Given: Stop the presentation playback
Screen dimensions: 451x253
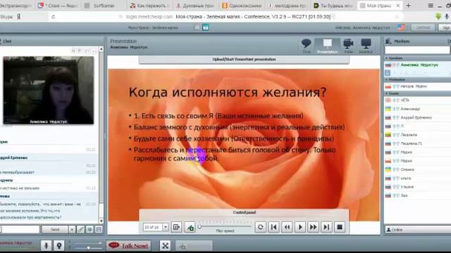Looking at the screenshot, I should 340,227.
